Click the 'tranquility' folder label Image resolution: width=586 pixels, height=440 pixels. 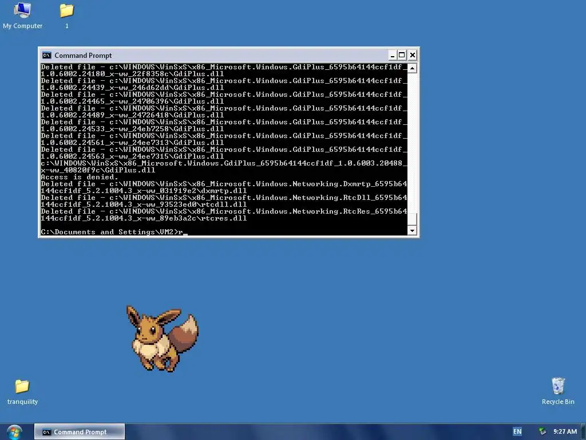point(22,402)
